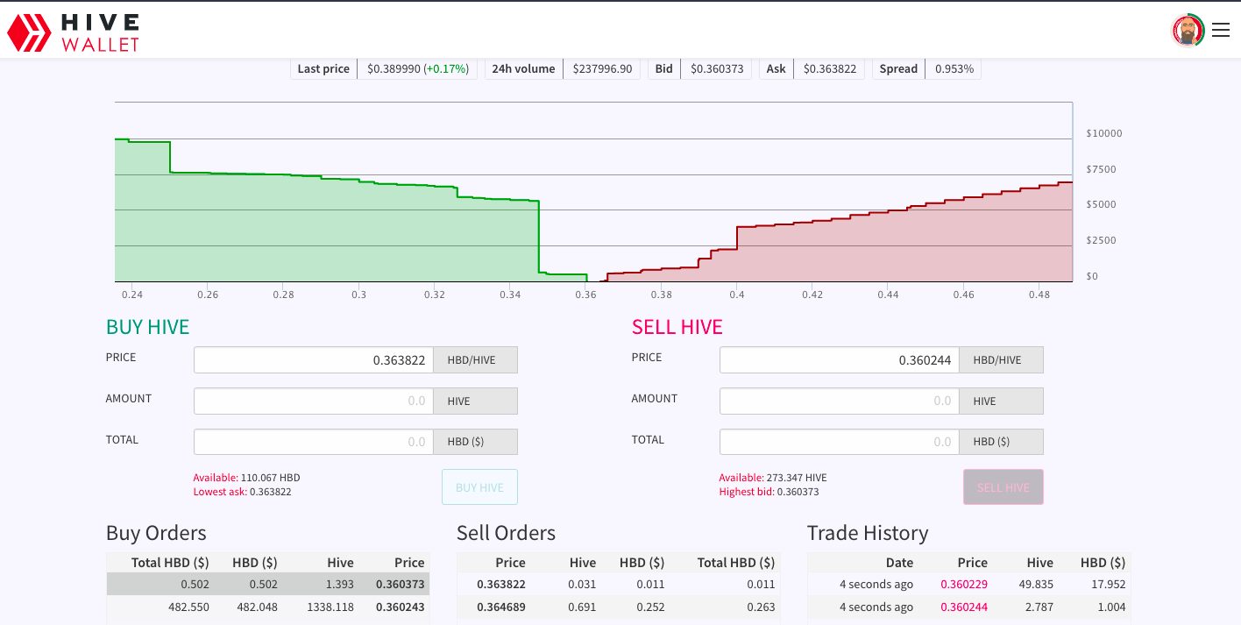The height and width of the screenshot is (625, 1241).
Task: Click the Highest bid 0.360373 link
Action: tap(769, 492)
